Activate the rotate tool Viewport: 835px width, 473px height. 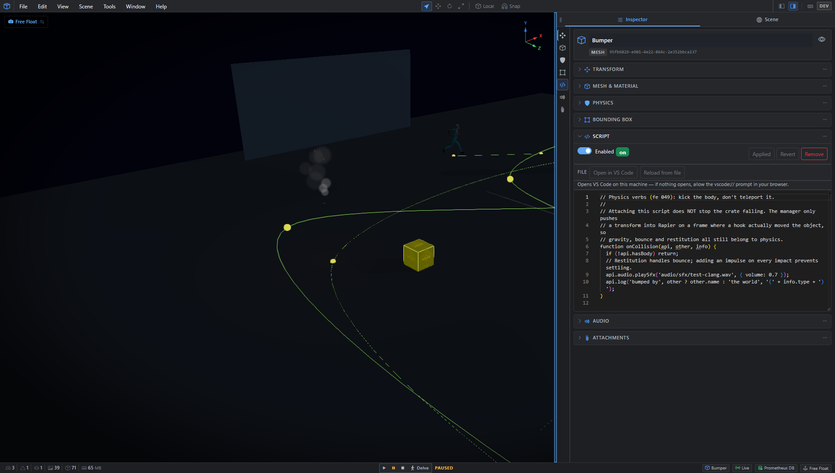(x=450, y=6)
